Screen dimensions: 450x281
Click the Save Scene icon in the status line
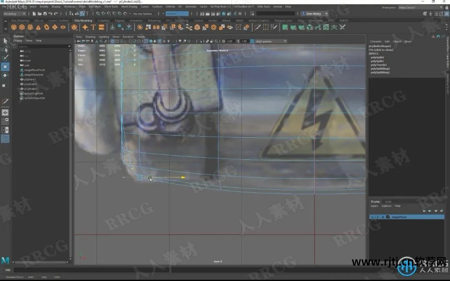44,14
